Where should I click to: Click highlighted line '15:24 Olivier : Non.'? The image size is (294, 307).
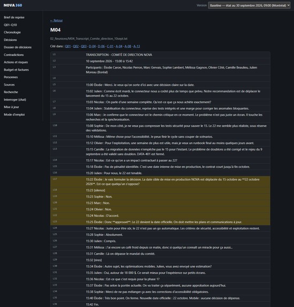160,209
